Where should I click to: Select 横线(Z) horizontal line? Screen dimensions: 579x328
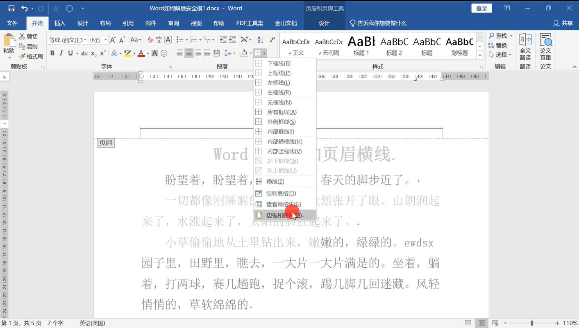285,181
